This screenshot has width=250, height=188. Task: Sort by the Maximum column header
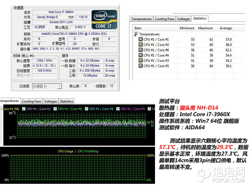(205, 28)
